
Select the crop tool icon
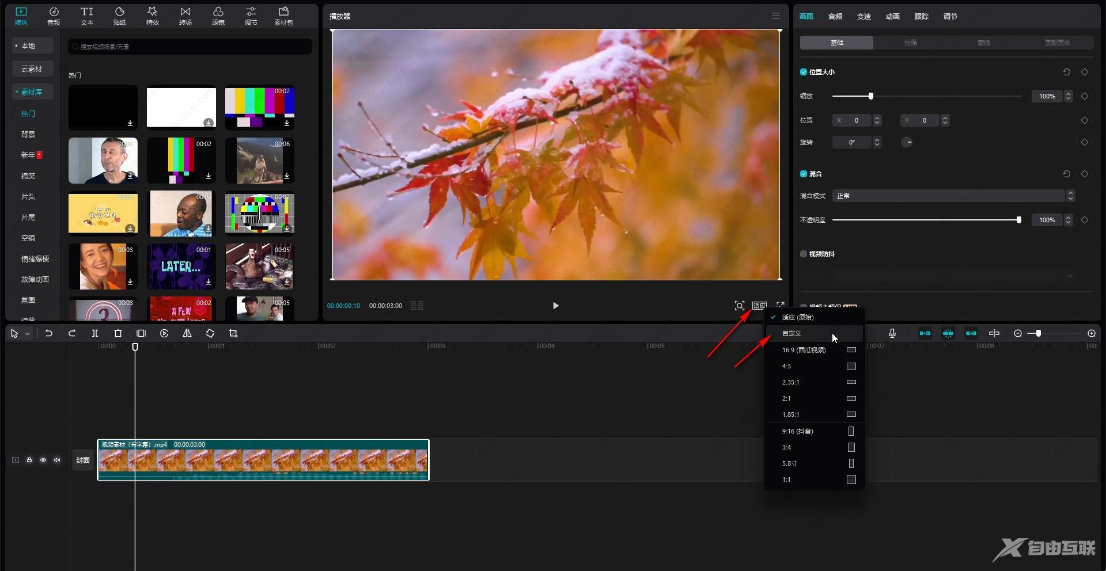coord(233,333)
